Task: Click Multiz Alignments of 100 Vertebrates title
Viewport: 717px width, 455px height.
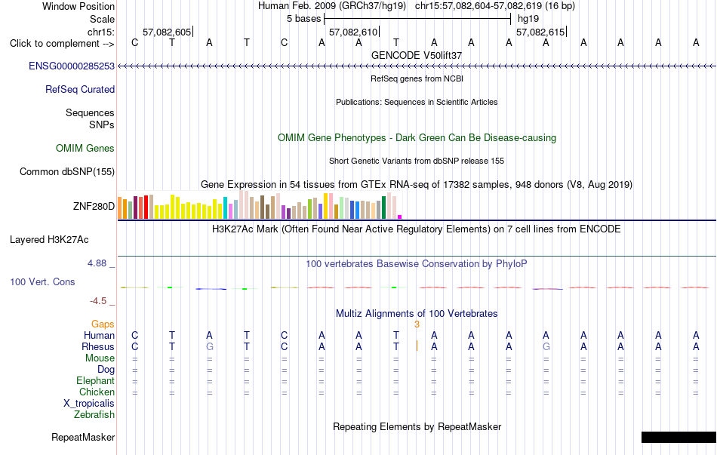Action: 417,314
